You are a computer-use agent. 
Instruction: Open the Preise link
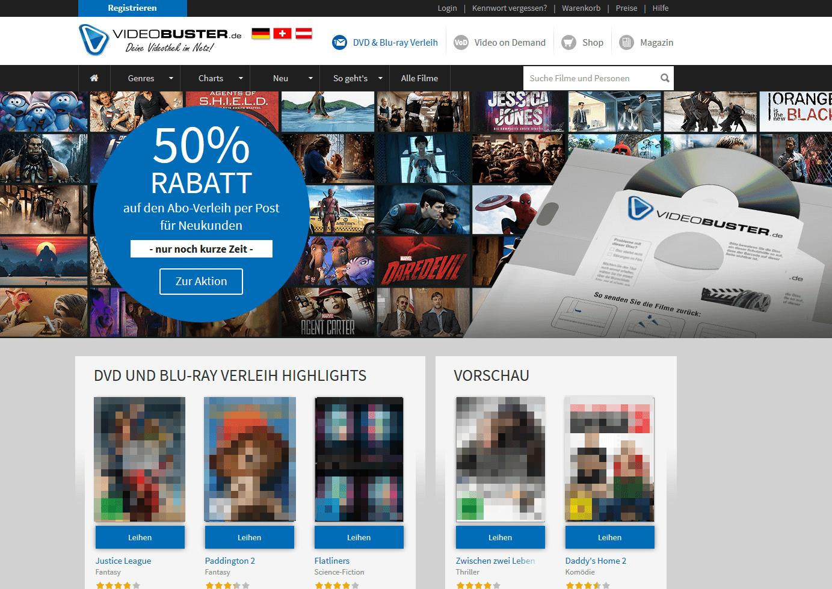tap(626, 8)
